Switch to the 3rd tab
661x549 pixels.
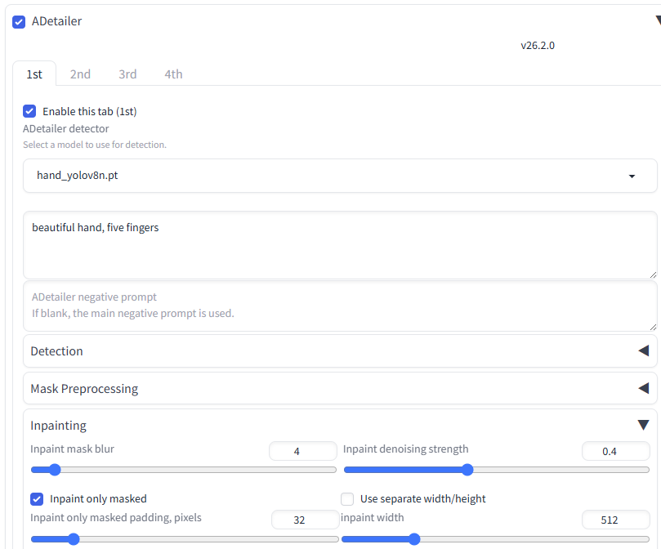click(127, 74)
